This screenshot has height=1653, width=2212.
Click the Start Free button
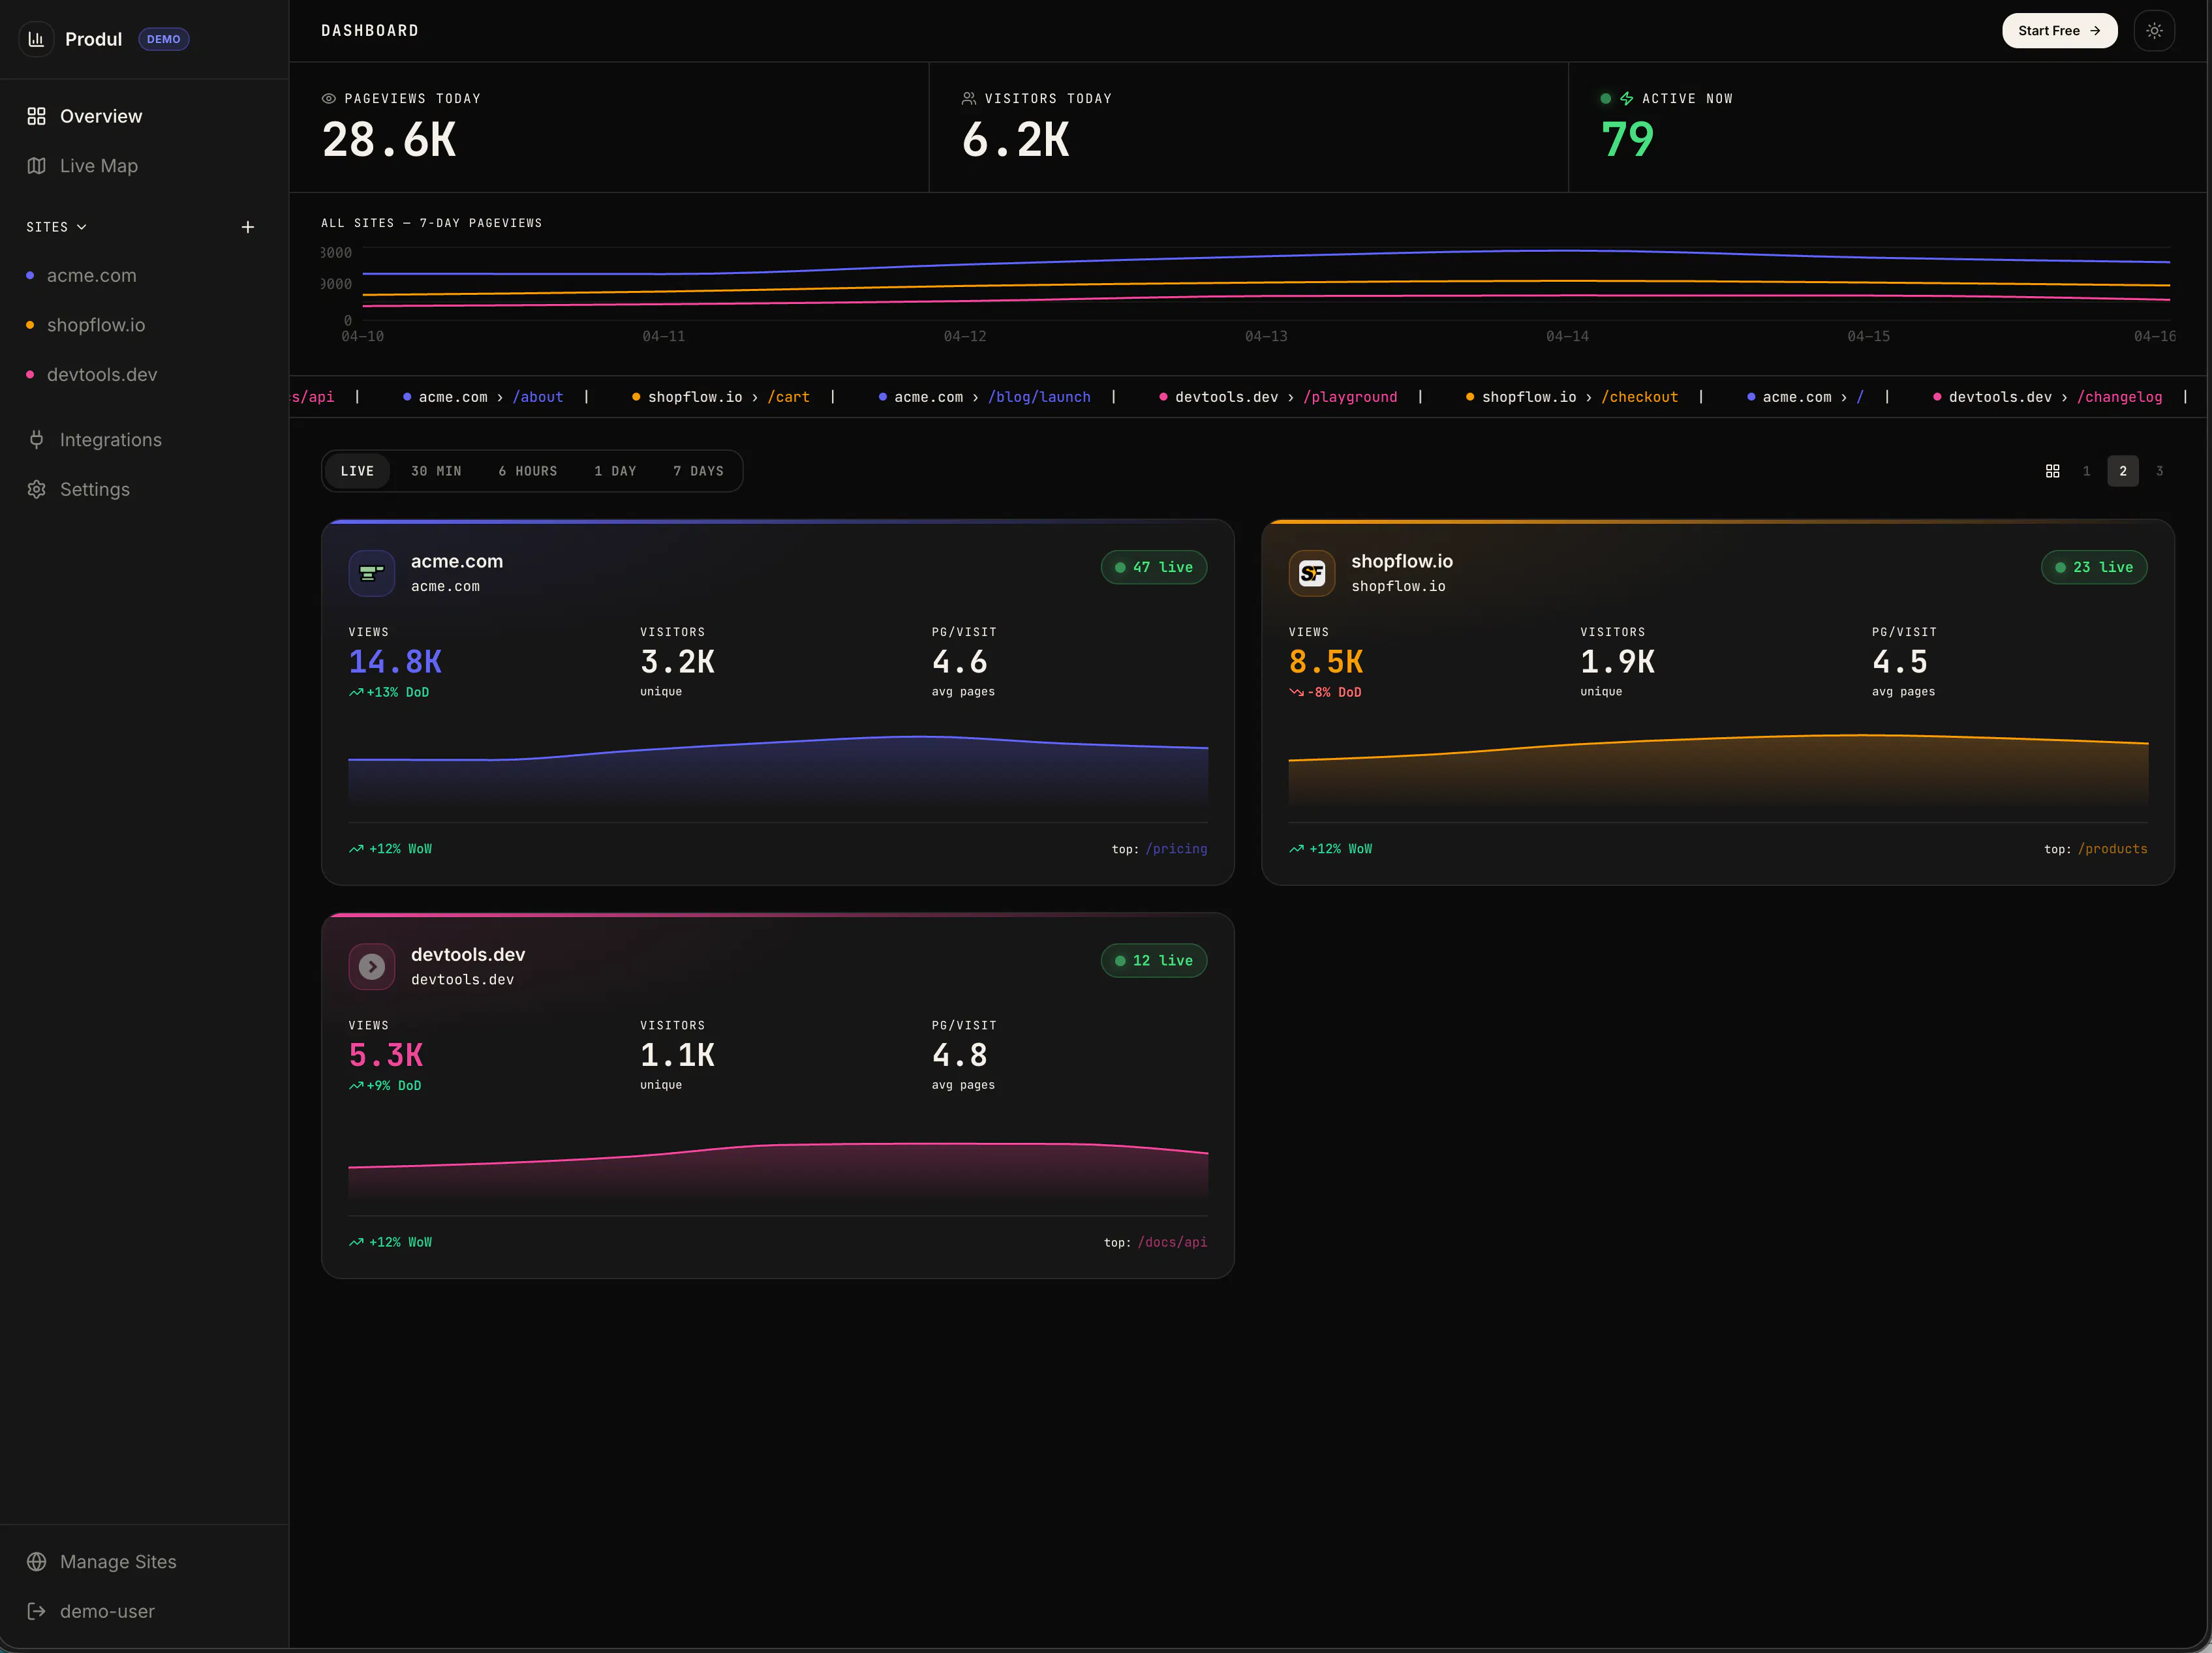pyautogui.click(x=2059, y=31)
